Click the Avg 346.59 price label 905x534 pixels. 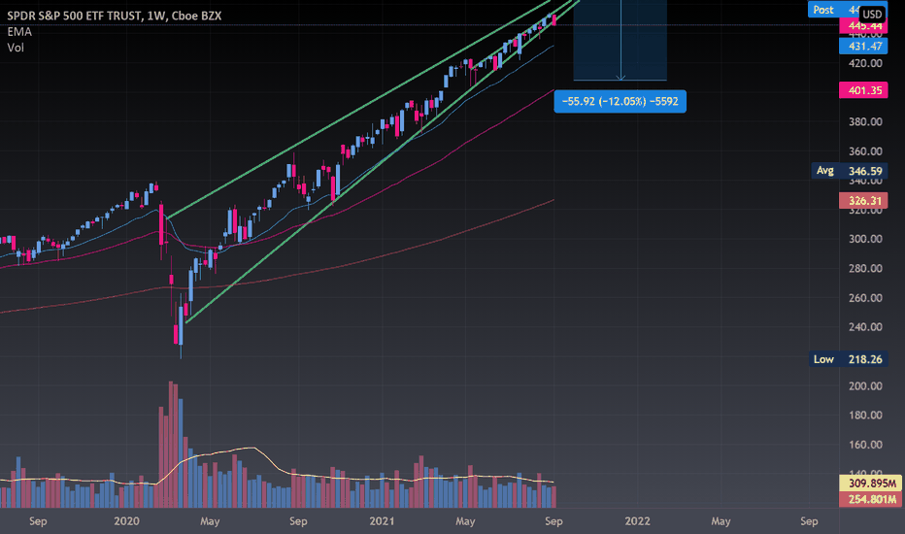[x=849, y=171]
